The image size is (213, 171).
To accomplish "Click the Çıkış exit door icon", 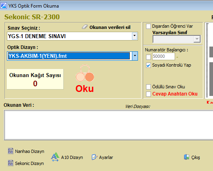I will [186, 157].
